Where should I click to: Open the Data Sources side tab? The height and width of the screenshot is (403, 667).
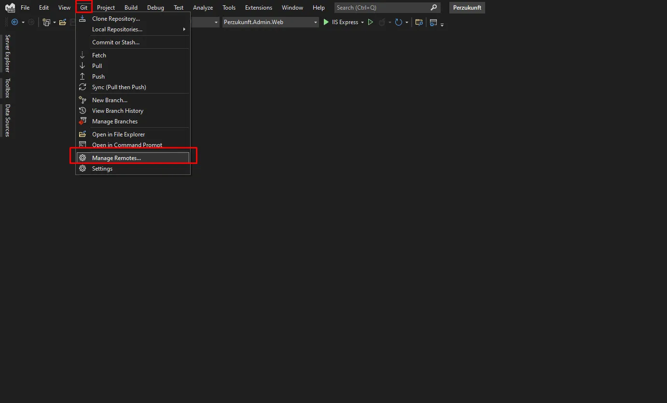(x=7, y=121)
